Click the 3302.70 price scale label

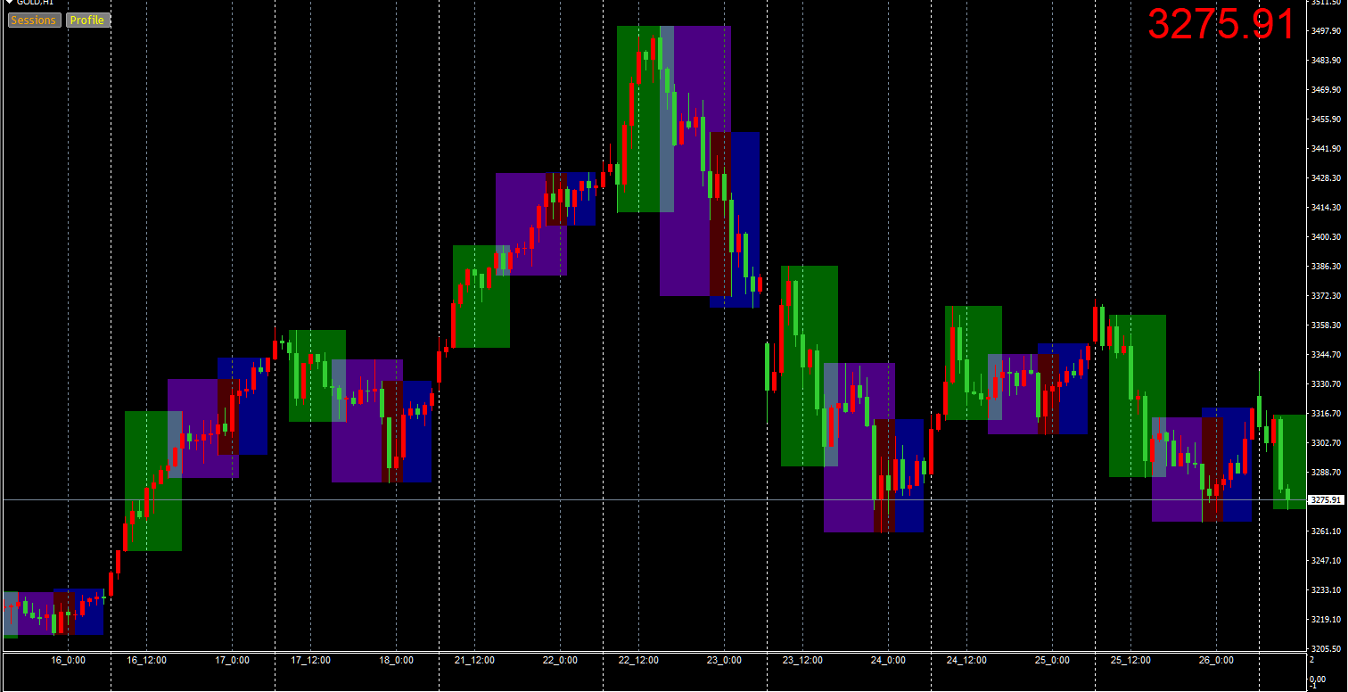[1327, 443]
